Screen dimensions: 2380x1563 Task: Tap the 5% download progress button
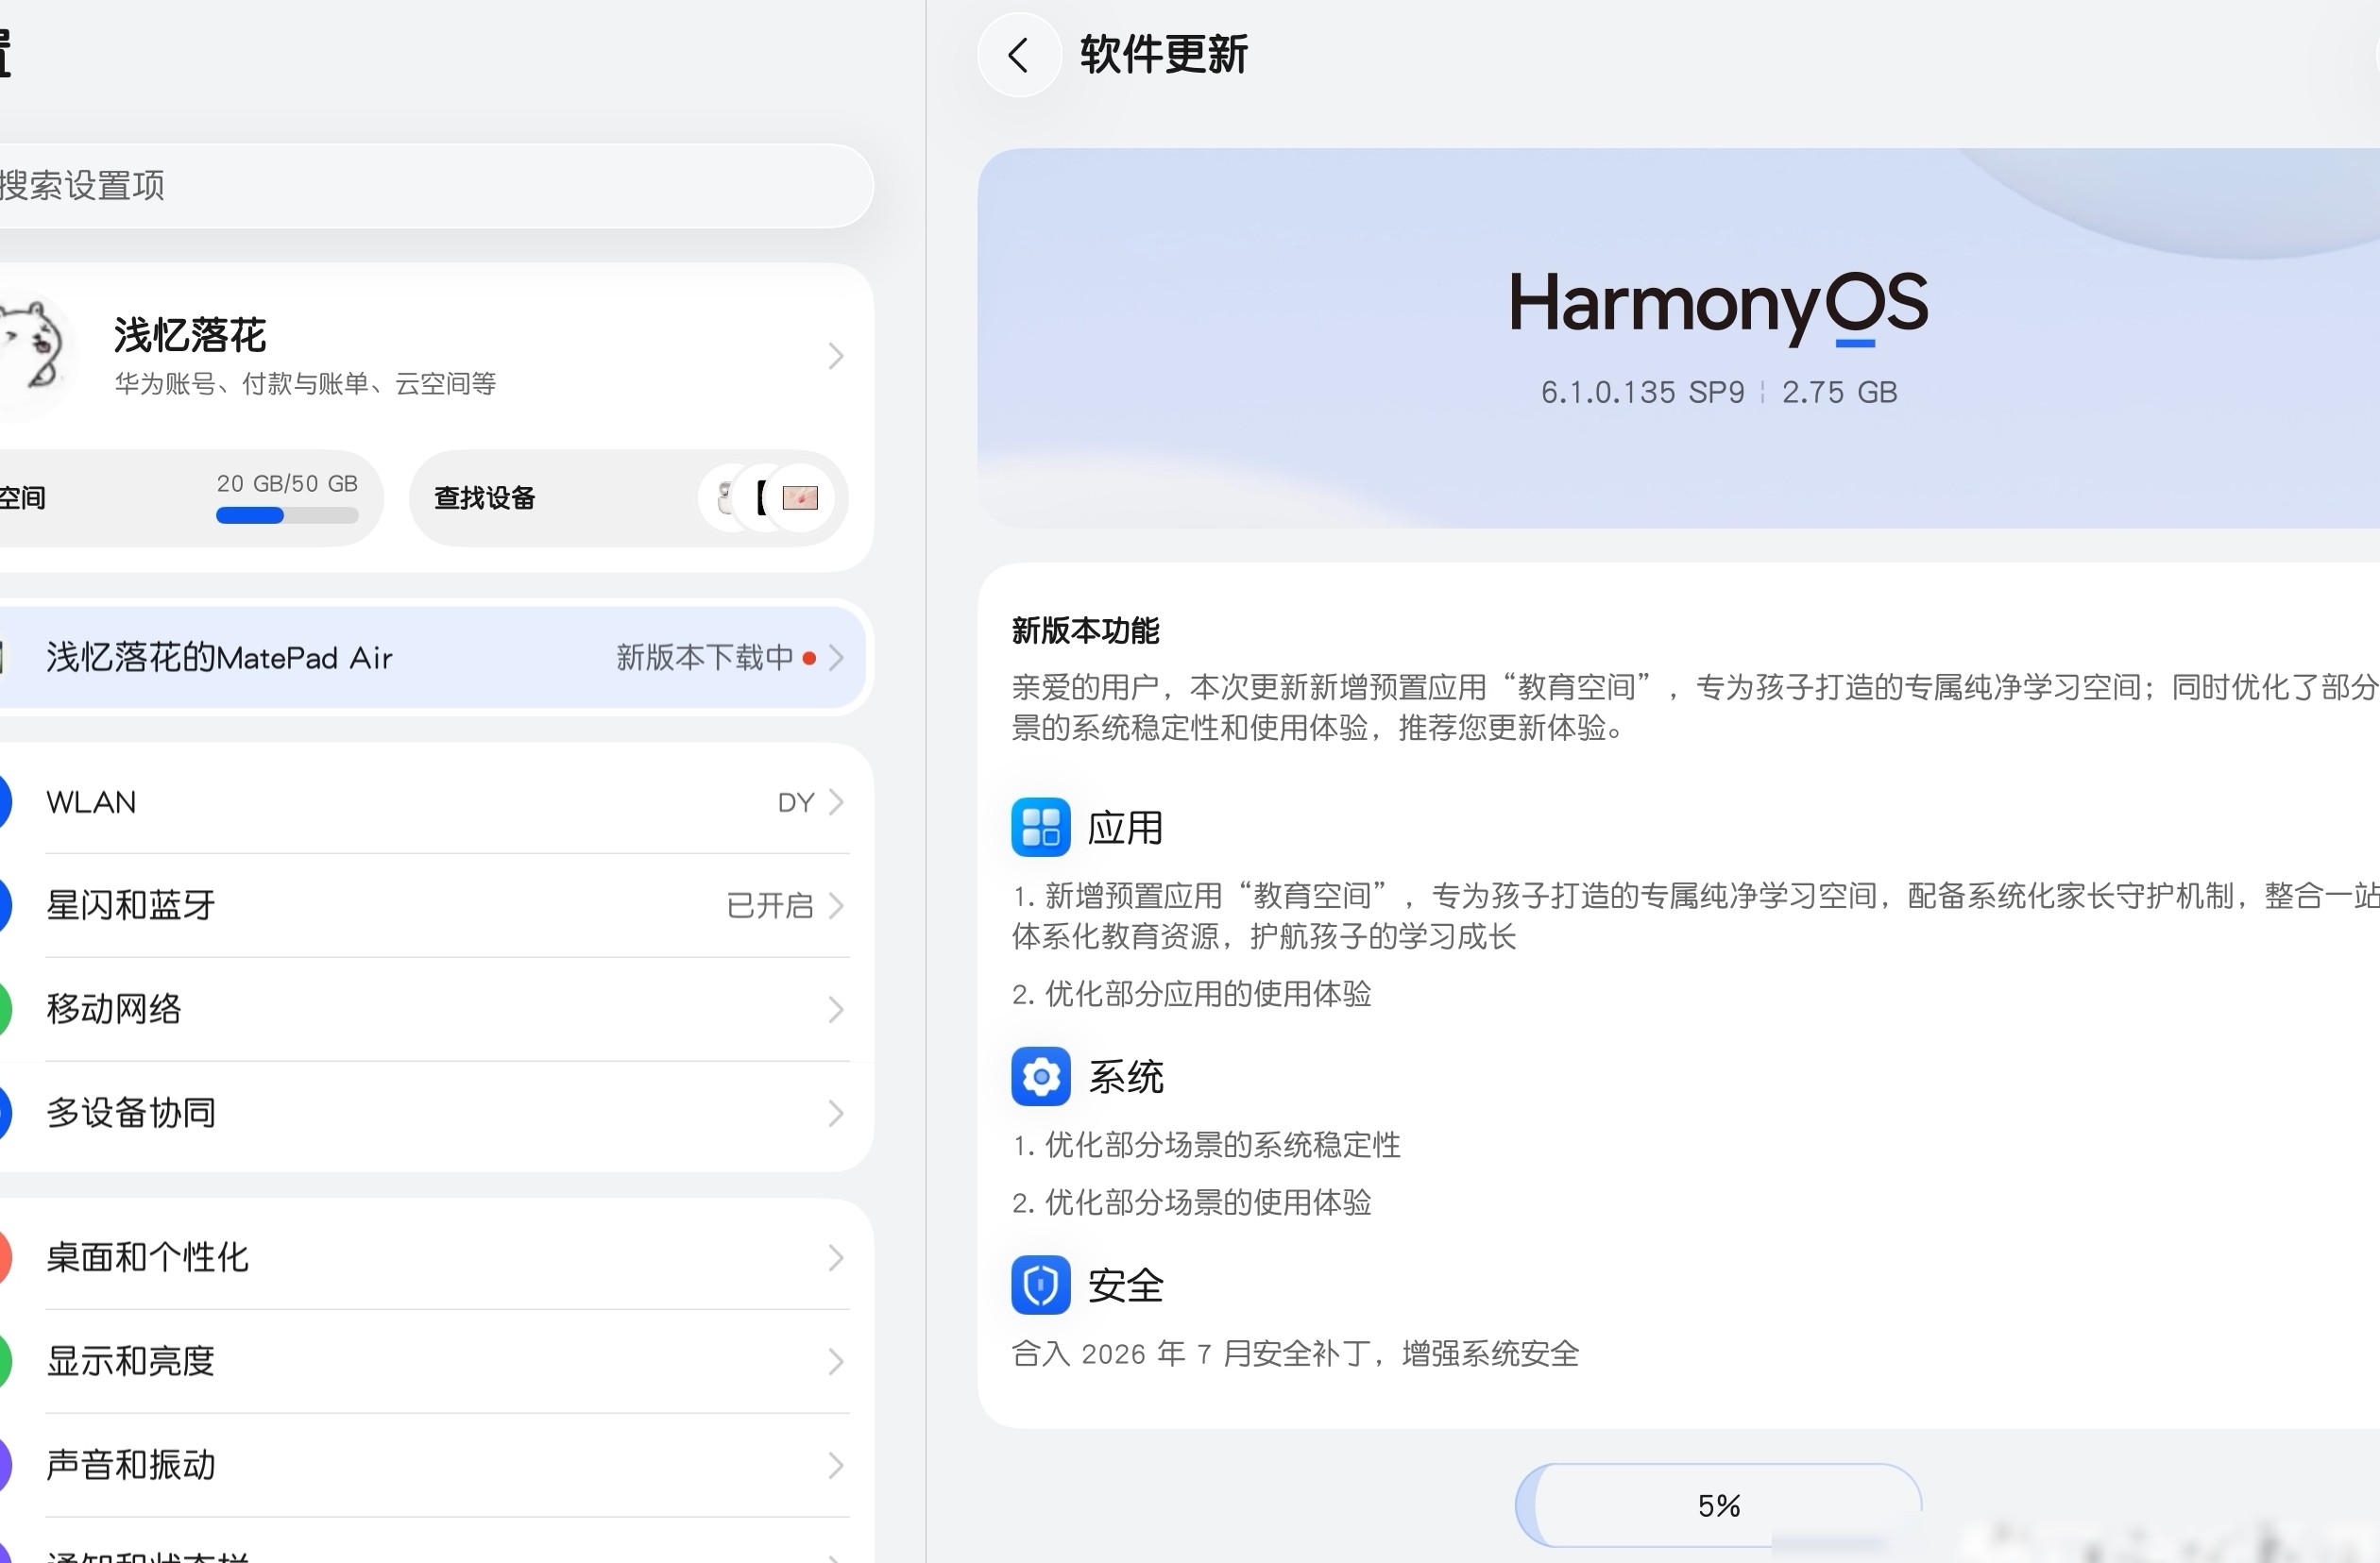click(1719, 1505)
